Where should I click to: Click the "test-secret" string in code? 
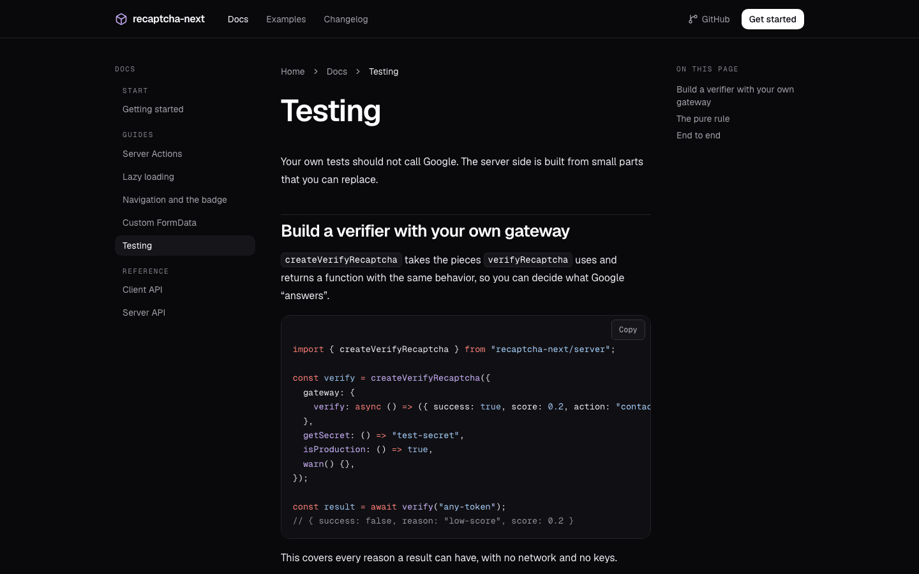[426, 435]
